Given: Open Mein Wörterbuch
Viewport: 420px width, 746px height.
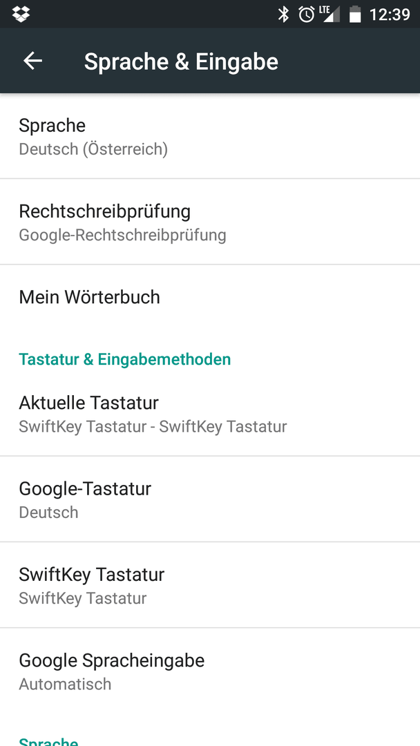Looking at the screenshot, I should pos(210,297).
